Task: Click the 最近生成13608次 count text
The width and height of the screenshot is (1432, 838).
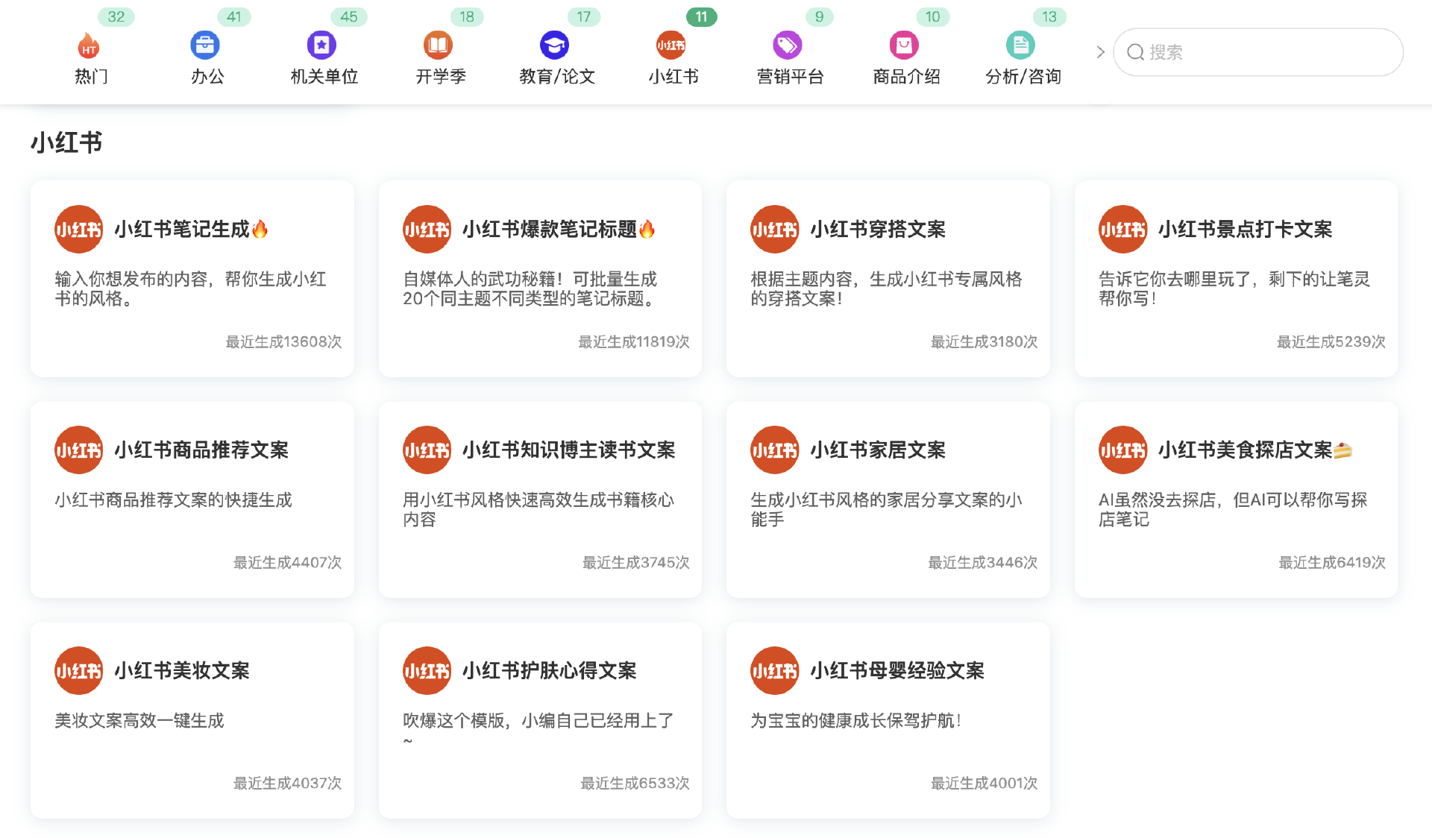Action: pyautogui.click(x=283, y=341)
